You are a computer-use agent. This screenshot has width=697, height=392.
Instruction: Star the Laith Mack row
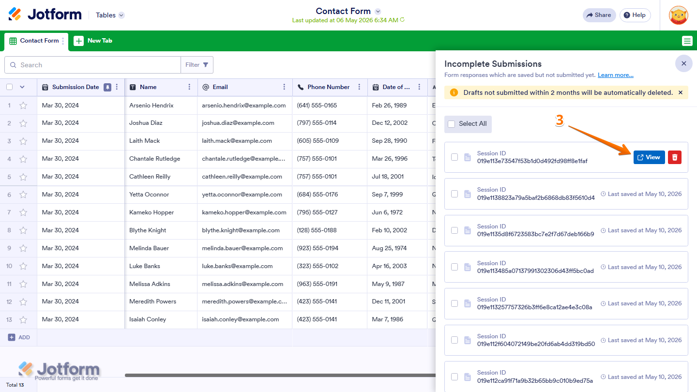[23, 141]
